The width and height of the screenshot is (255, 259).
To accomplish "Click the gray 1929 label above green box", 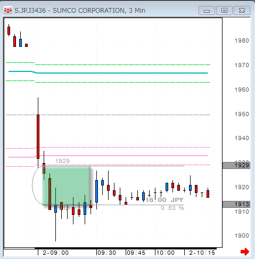I will 62,161.
